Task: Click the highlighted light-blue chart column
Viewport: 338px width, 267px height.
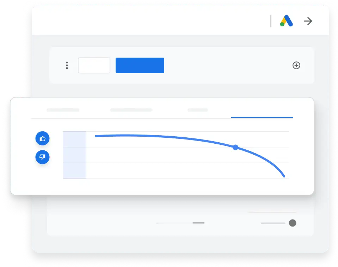Action: [74, 155]
